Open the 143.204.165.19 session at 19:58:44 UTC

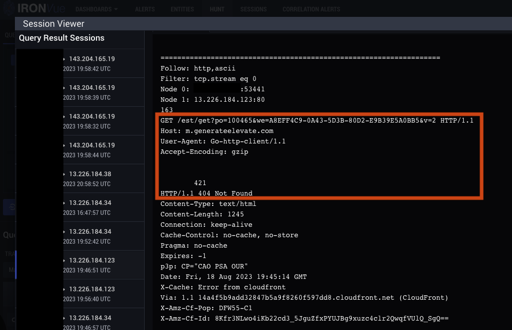pos(92,145)
